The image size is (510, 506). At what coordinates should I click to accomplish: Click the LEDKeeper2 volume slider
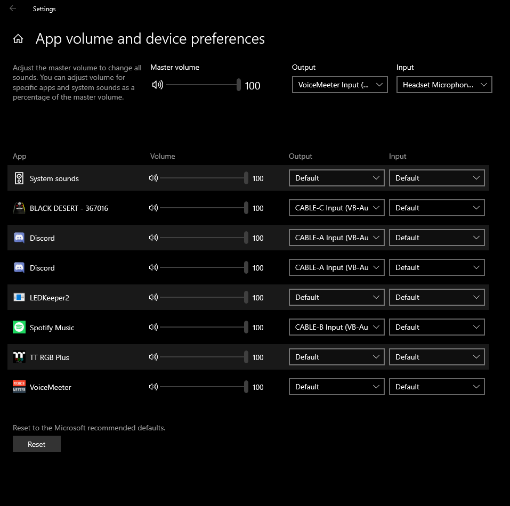click(204, 297)
